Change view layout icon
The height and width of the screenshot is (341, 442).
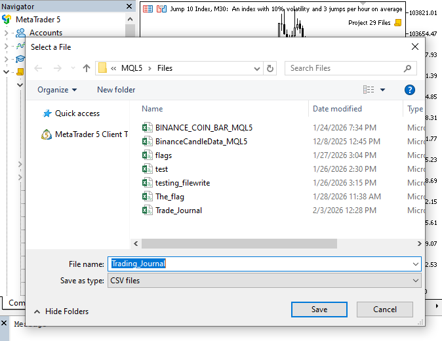click(369, 90)
